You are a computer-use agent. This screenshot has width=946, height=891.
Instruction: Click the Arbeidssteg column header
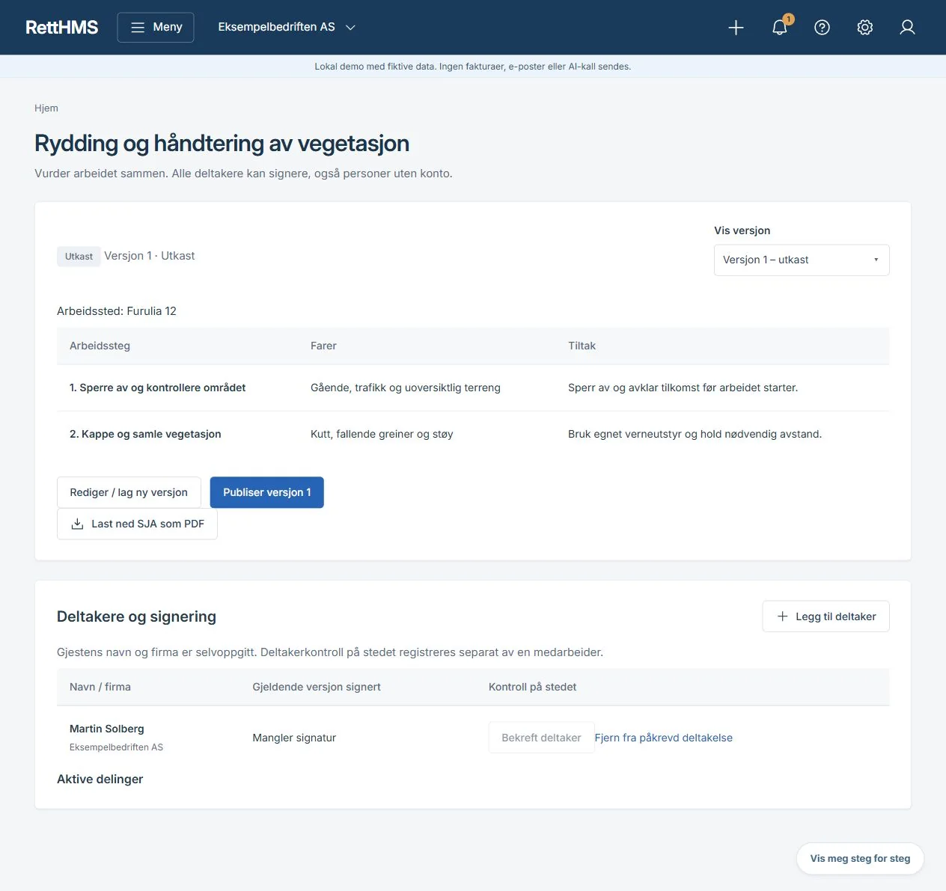tap(100, 346)
